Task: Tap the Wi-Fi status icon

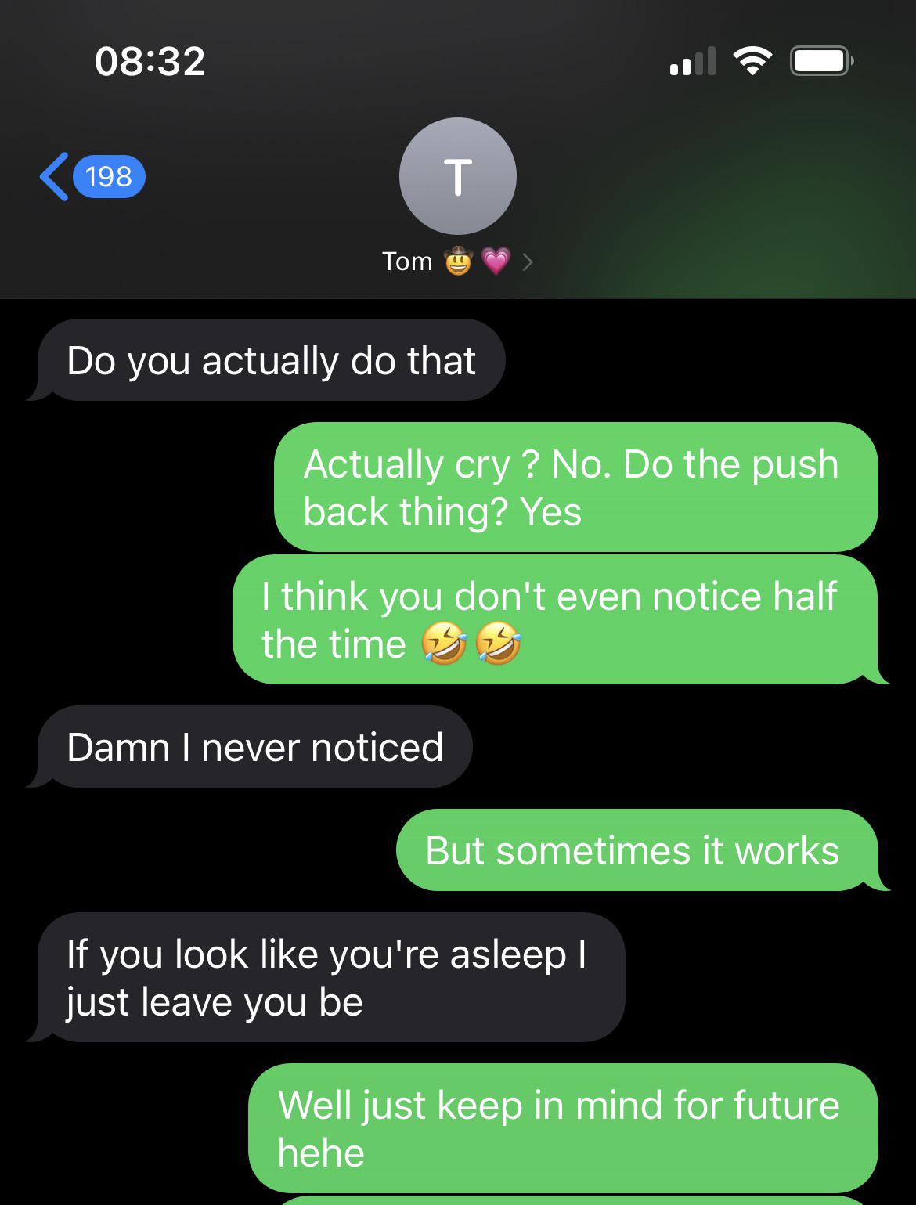Action: click(752, 60)
